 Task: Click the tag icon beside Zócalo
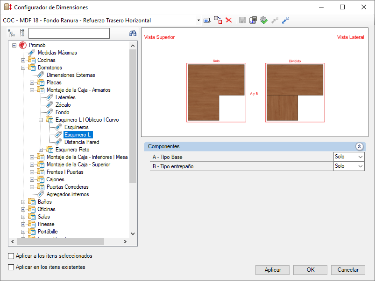[50, 104]
